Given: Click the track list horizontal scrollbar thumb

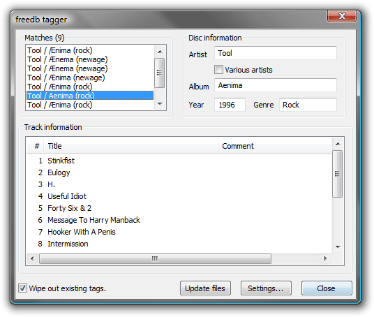Looking at the screenshot, I should click(155, 258).
